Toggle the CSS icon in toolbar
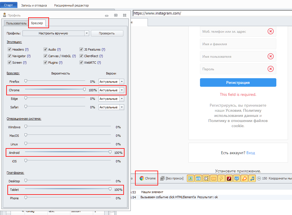The width and height of the screenshot is (292, 215). pyautogui.click(x=214, y=178)
